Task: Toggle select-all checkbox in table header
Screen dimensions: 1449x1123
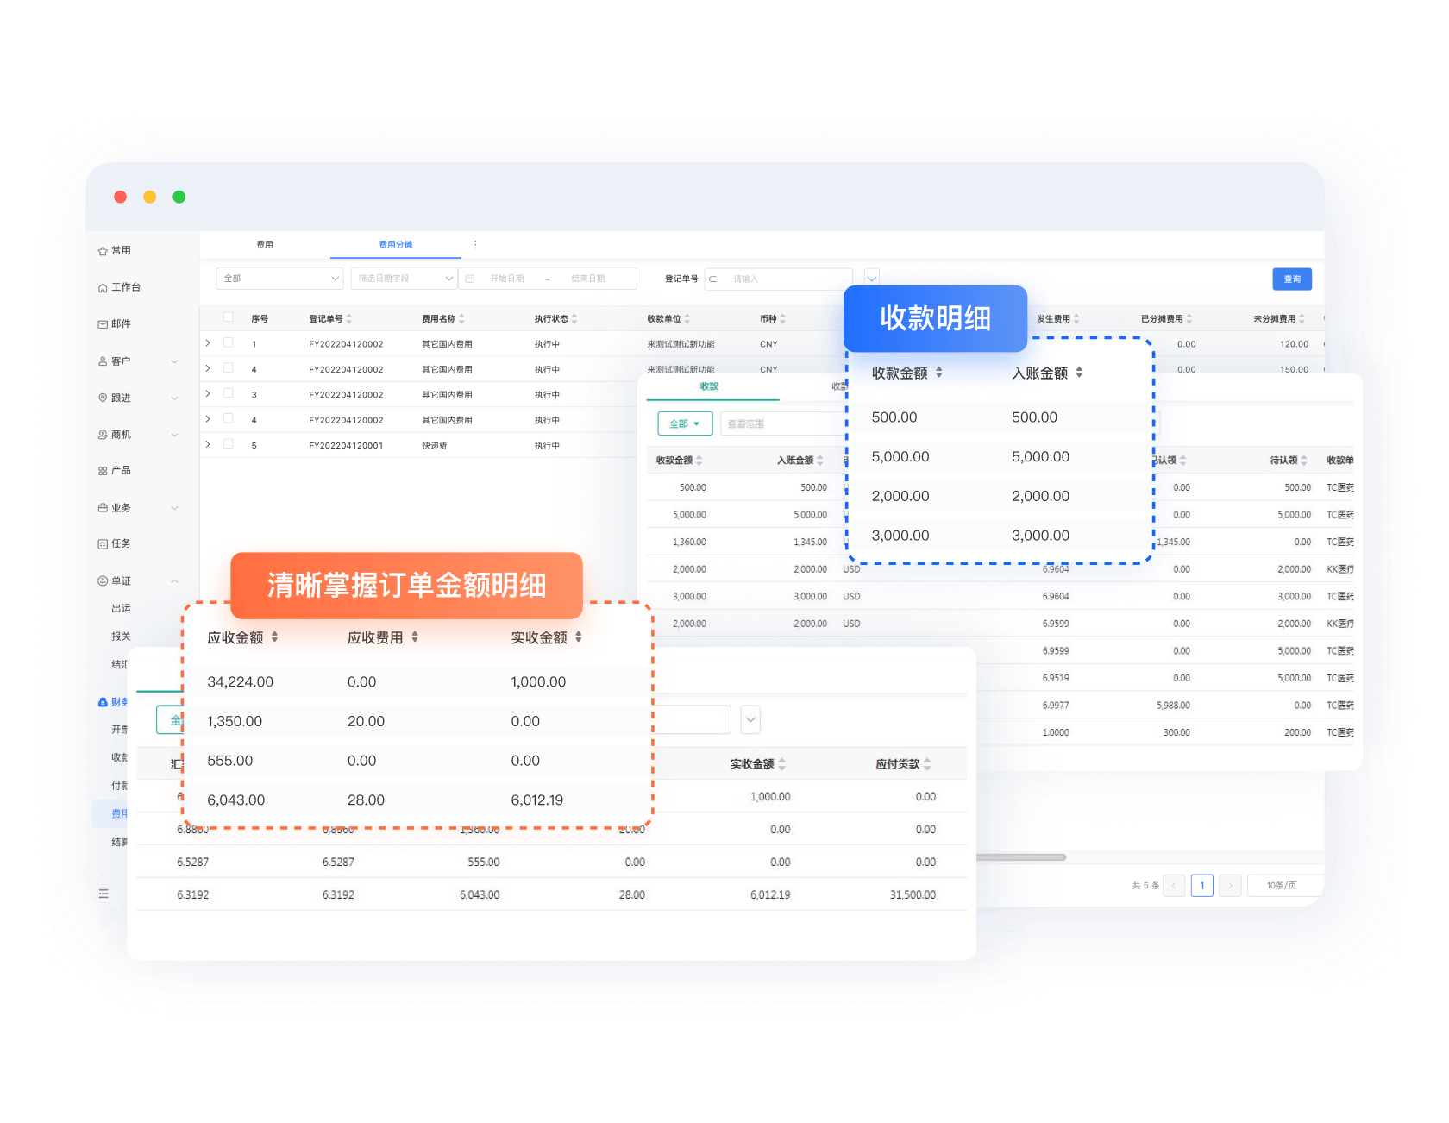Action: coord(229,317)
